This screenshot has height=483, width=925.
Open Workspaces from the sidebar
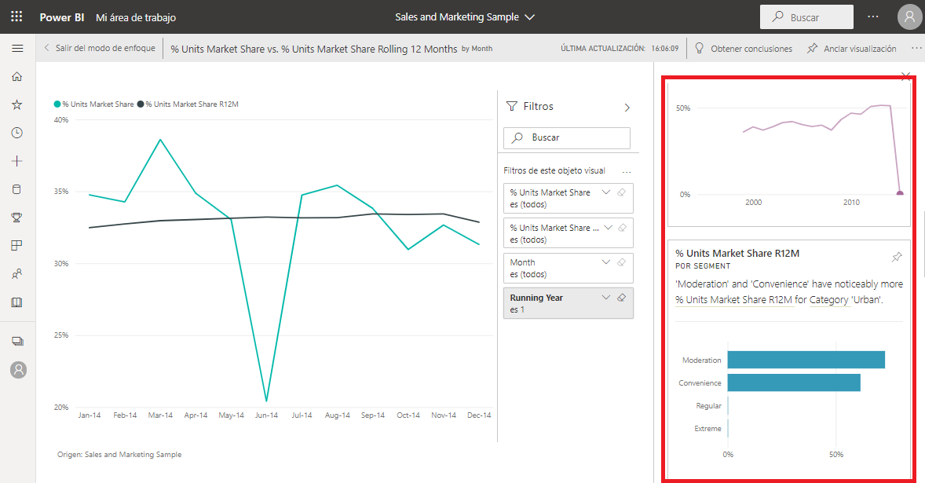[16, 340]
